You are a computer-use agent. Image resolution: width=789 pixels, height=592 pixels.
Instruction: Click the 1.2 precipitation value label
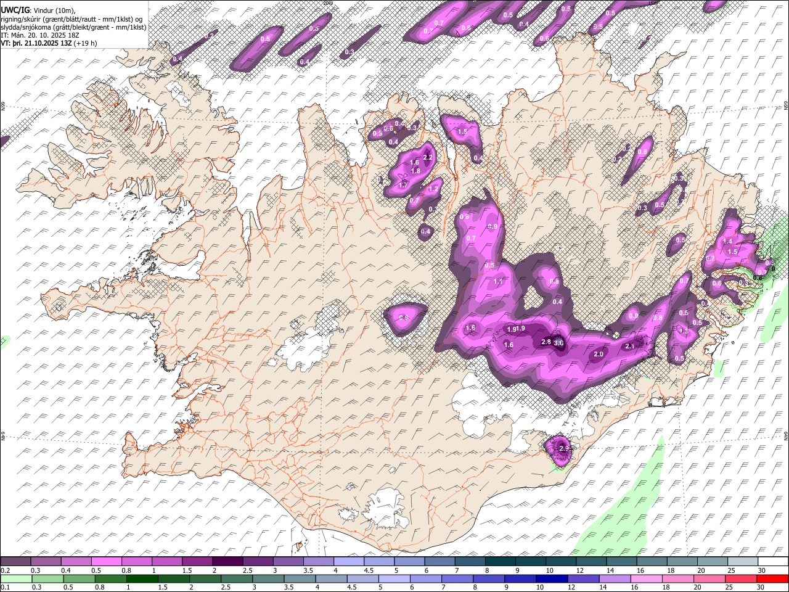[x=433, y=189]
